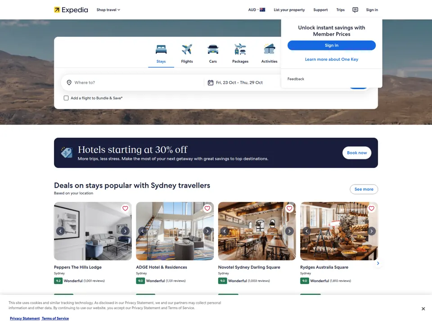Show previous photo of Peppers The Hills Lodge
This screenshot has height=324, width=432.
[60, 231]
